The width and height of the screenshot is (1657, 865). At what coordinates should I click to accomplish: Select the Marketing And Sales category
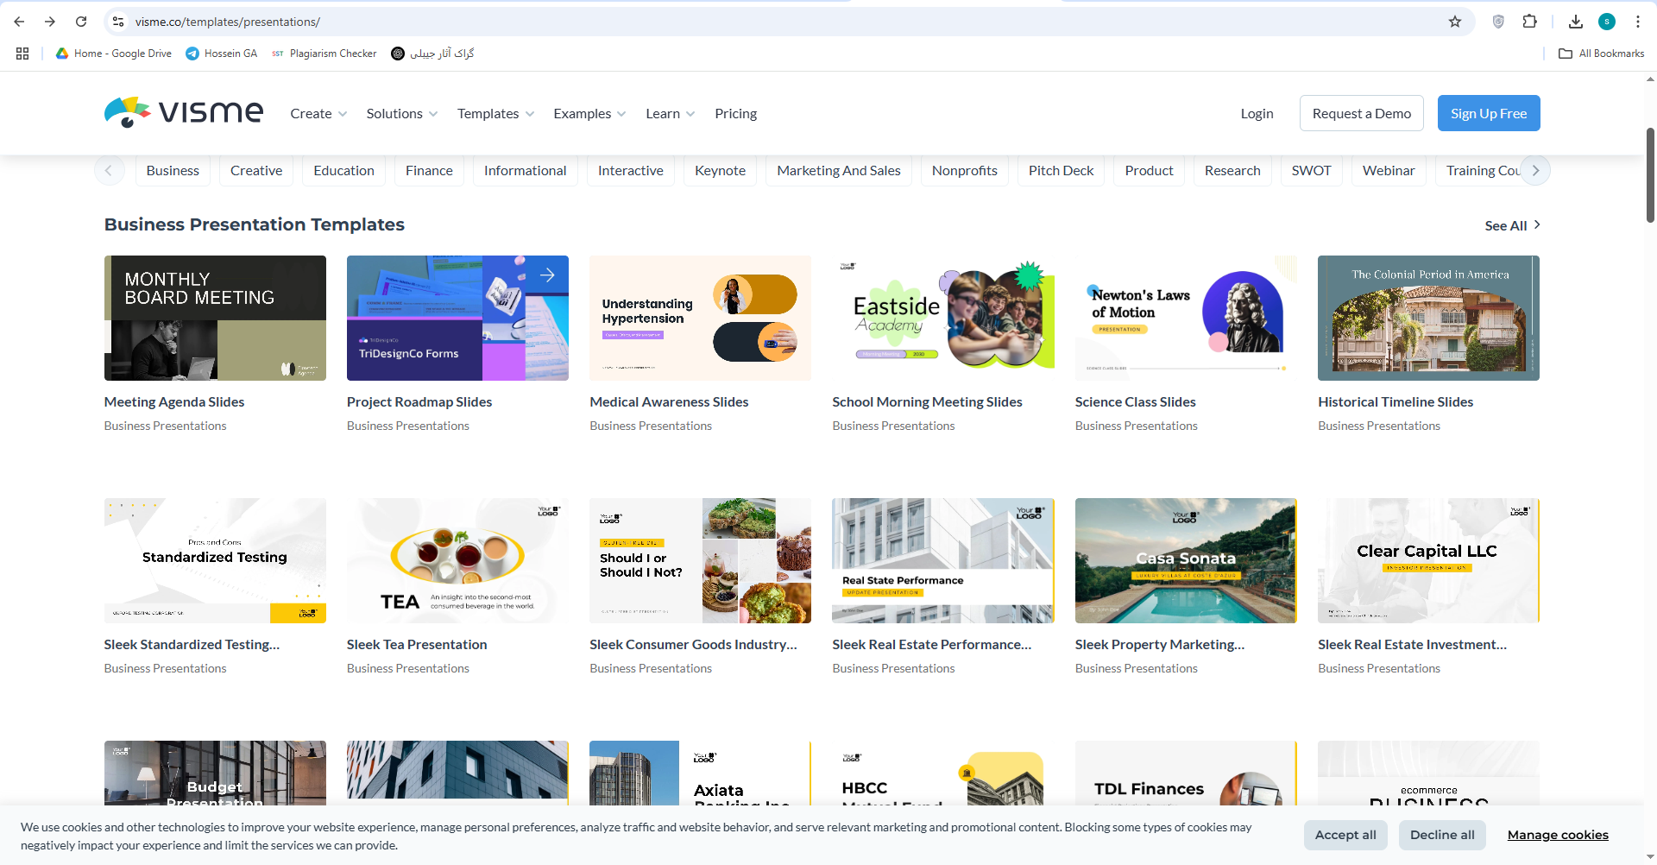tap(838, 171)
